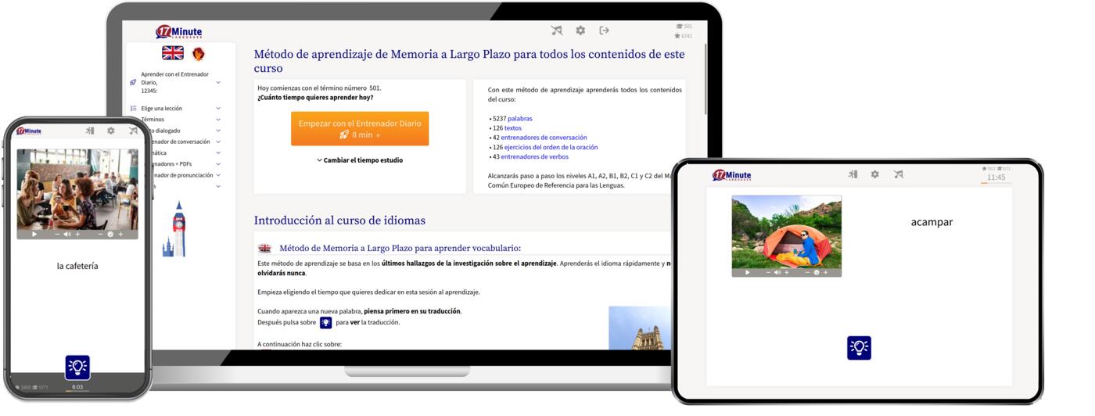Open the 'palabras' link in course contents

coord(519,119)
